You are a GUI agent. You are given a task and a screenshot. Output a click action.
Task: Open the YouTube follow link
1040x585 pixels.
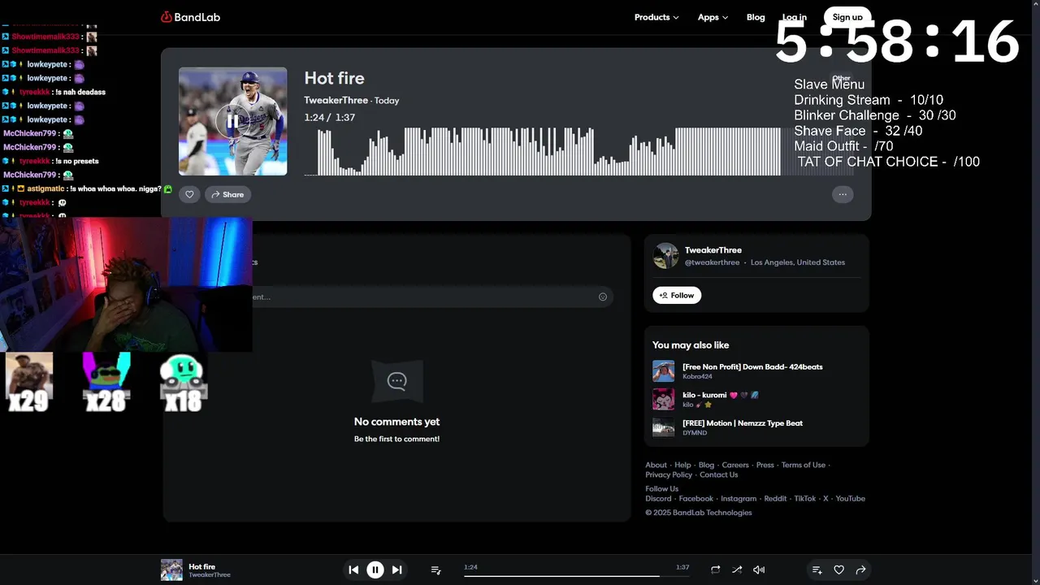coord(851,499)
